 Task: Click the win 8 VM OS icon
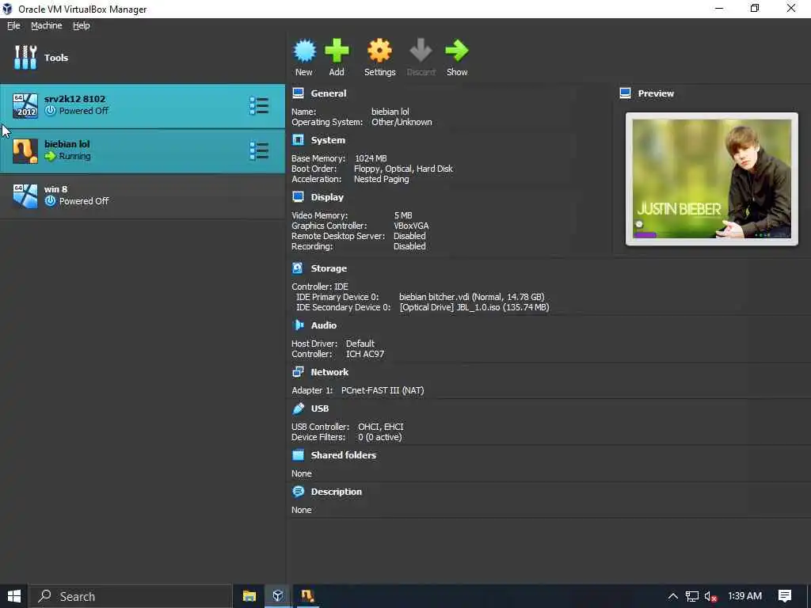[x=25, y=196]
